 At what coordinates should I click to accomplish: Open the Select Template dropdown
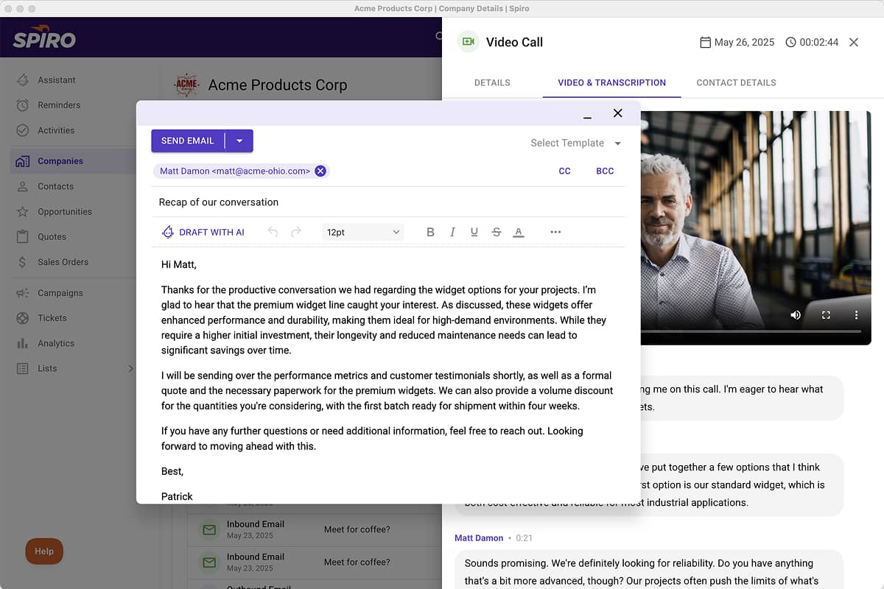click(576, 143)
